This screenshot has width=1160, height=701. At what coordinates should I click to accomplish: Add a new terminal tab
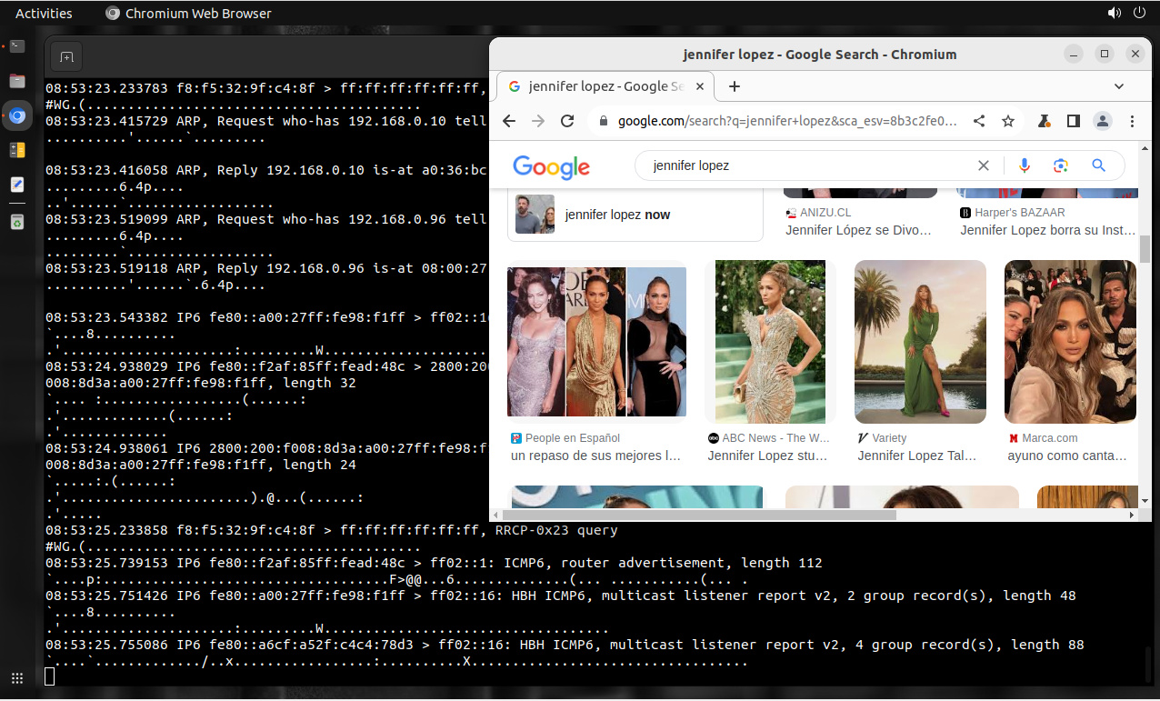(x=66, y=57)
